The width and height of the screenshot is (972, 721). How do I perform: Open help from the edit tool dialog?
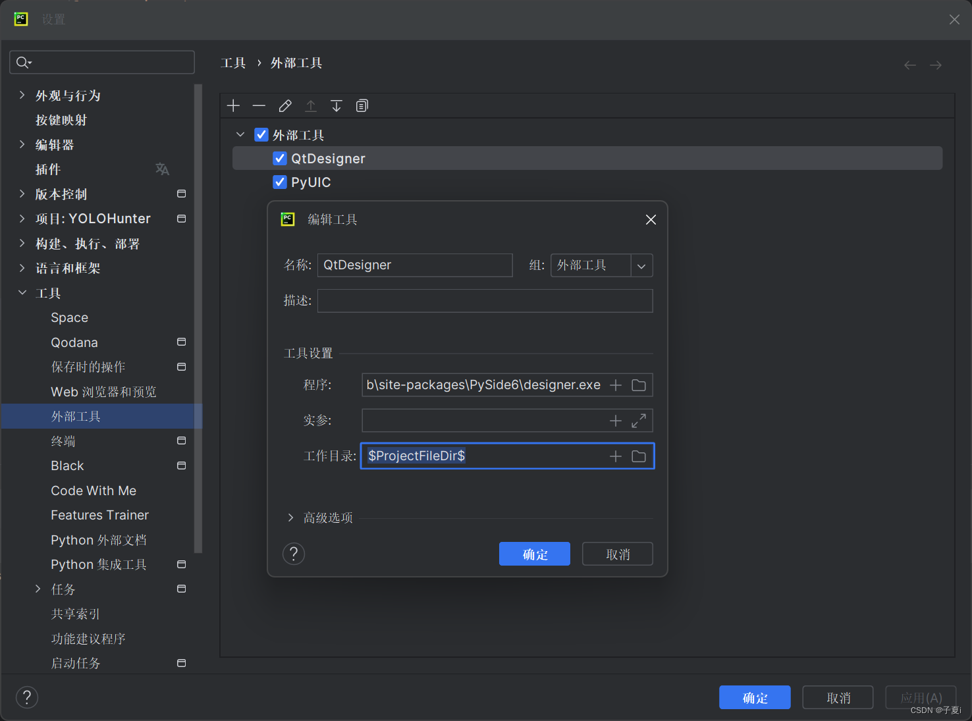pyautogui.click(x=293, y=554)
